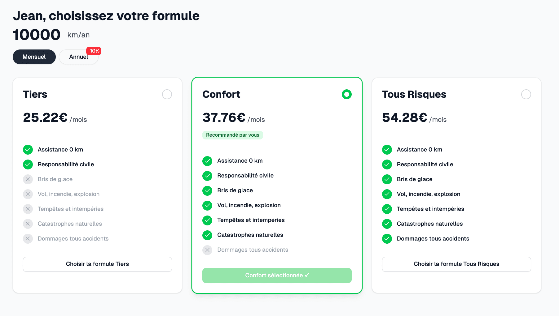This screenshot has width=559, height=316.
Task: Click the checkmark next to Tempêtes et intempéries in Confort
Action: click(x=207, y=220)
